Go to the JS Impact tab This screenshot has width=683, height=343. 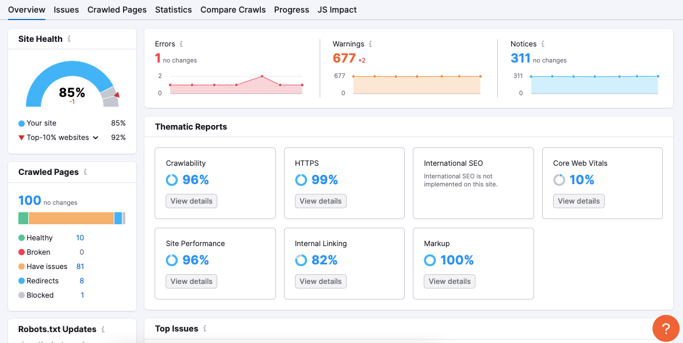[x=337, y=10]
